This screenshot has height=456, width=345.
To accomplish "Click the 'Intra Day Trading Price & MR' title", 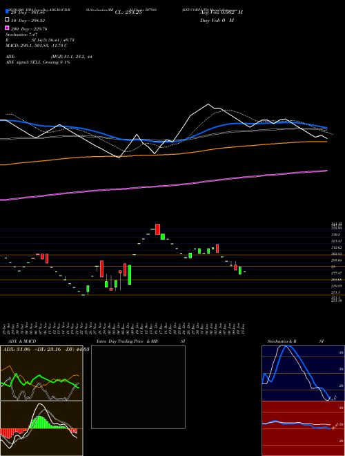I will click(x=127, y=341).
